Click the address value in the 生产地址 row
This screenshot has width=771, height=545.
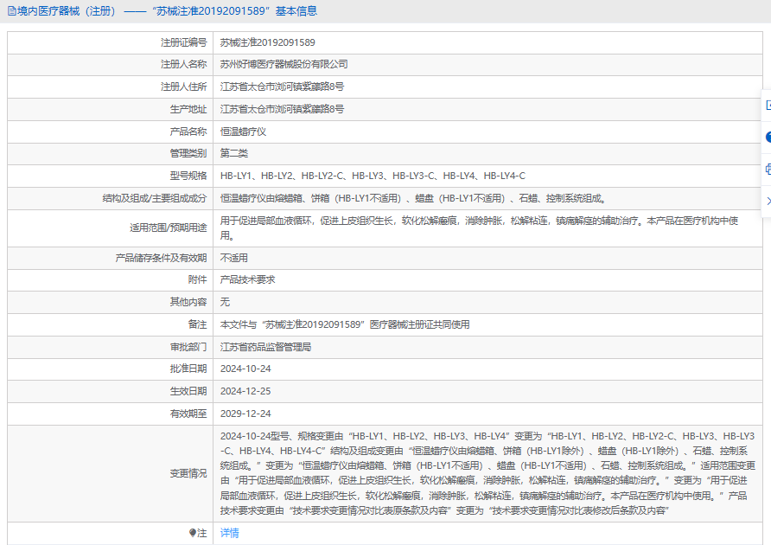(x=282, y=109)
